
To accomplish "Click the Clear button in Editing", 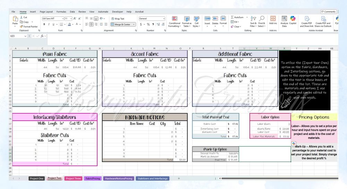I will 236,27.
